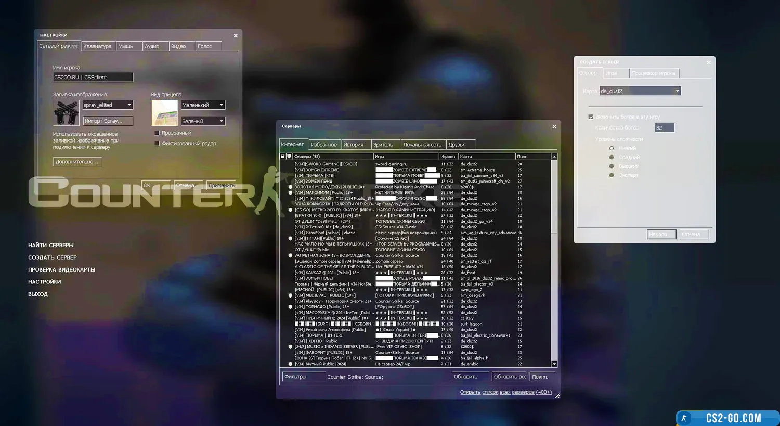Image resolution: width=780 pixels, height=426 pixels.
Task: Click the shield anti-cheat column header
Action: pyautogui.click(x=289, y=156)
